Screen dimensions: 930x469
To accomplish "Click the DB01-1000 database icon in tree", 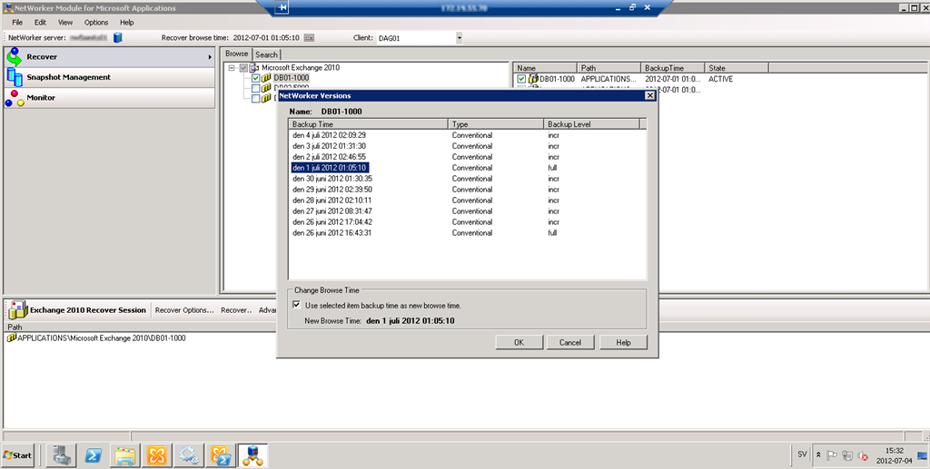I will click(266, 78).
